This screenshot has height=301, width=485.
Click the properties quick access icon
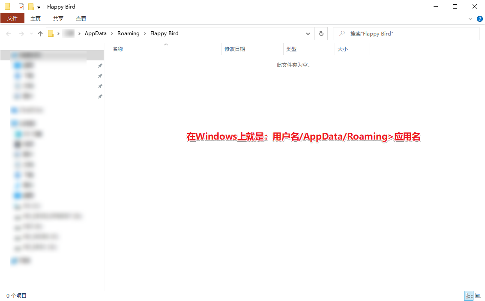[21, 6]
